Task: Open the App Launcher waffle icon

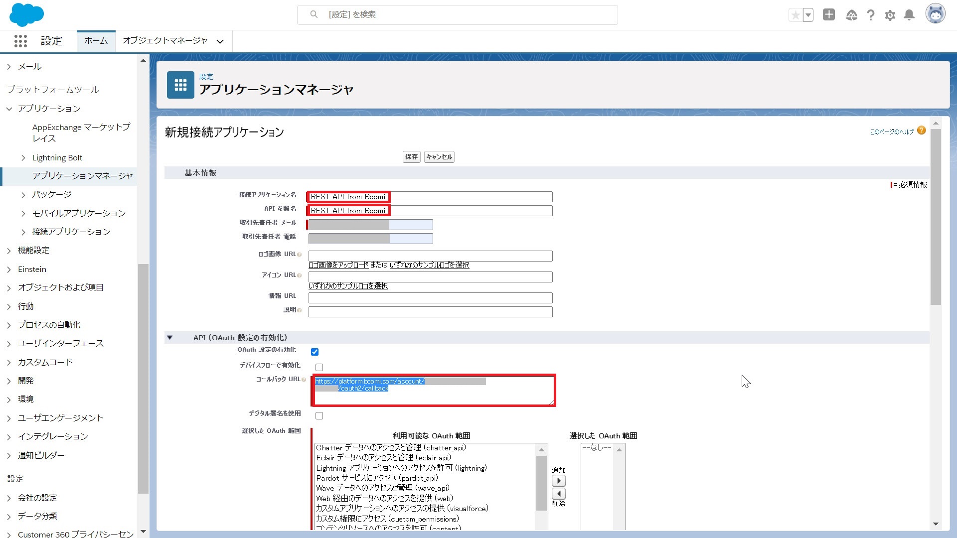Action: (20, 41)
